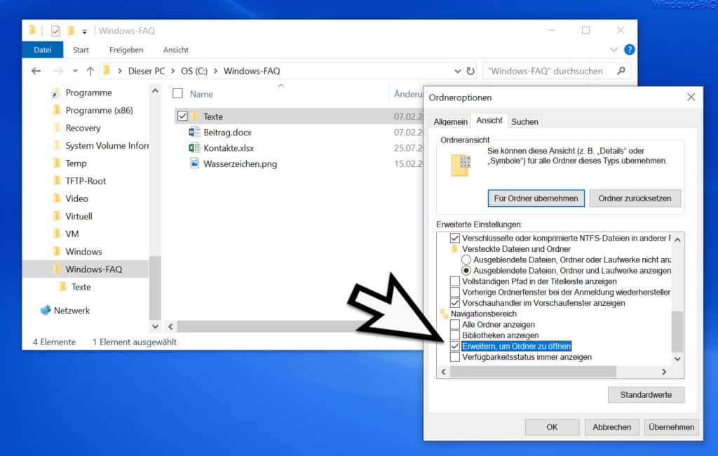This screenshot has width=718, height=456.
Task: Click the up directory arrow
Action: tap(90, 71)
